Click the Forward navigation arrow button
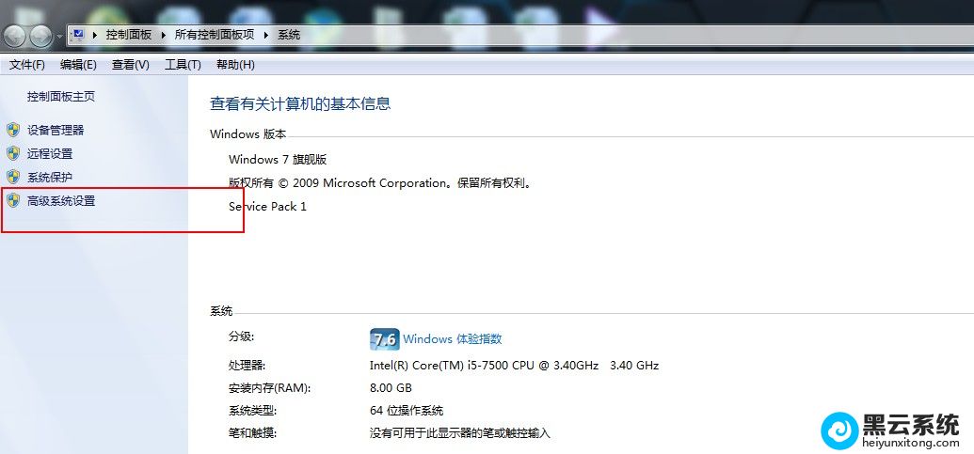974x454 pixels. coord(41,36)
